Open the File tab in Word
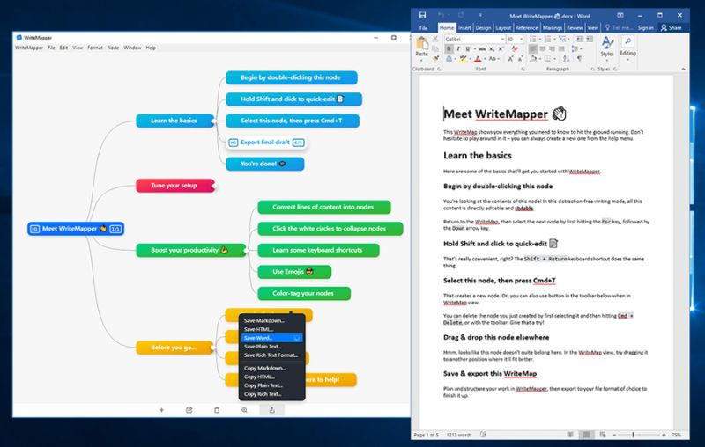Image resolution: width=705 pixels, height=447 pixels. point(423,28)
